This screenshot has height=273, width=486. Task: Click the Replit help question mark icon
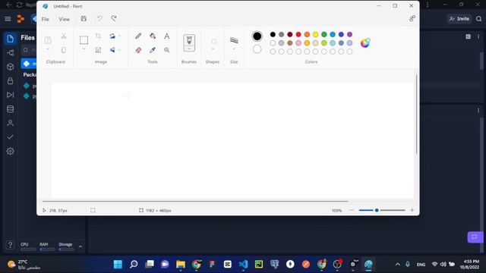click(x=10, y=245)
